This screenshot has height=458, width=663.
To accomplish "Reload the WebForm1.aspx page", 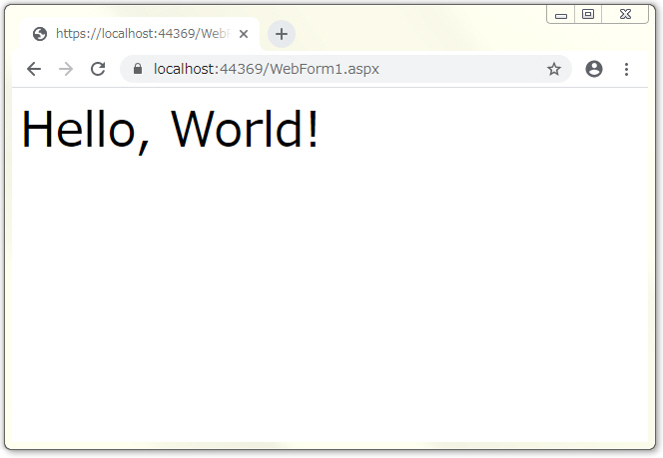I will pos(98,69).
